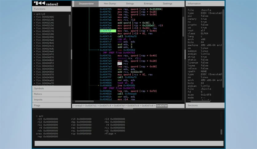Select entry0 in the Functions list

click(x=41, y=14)
